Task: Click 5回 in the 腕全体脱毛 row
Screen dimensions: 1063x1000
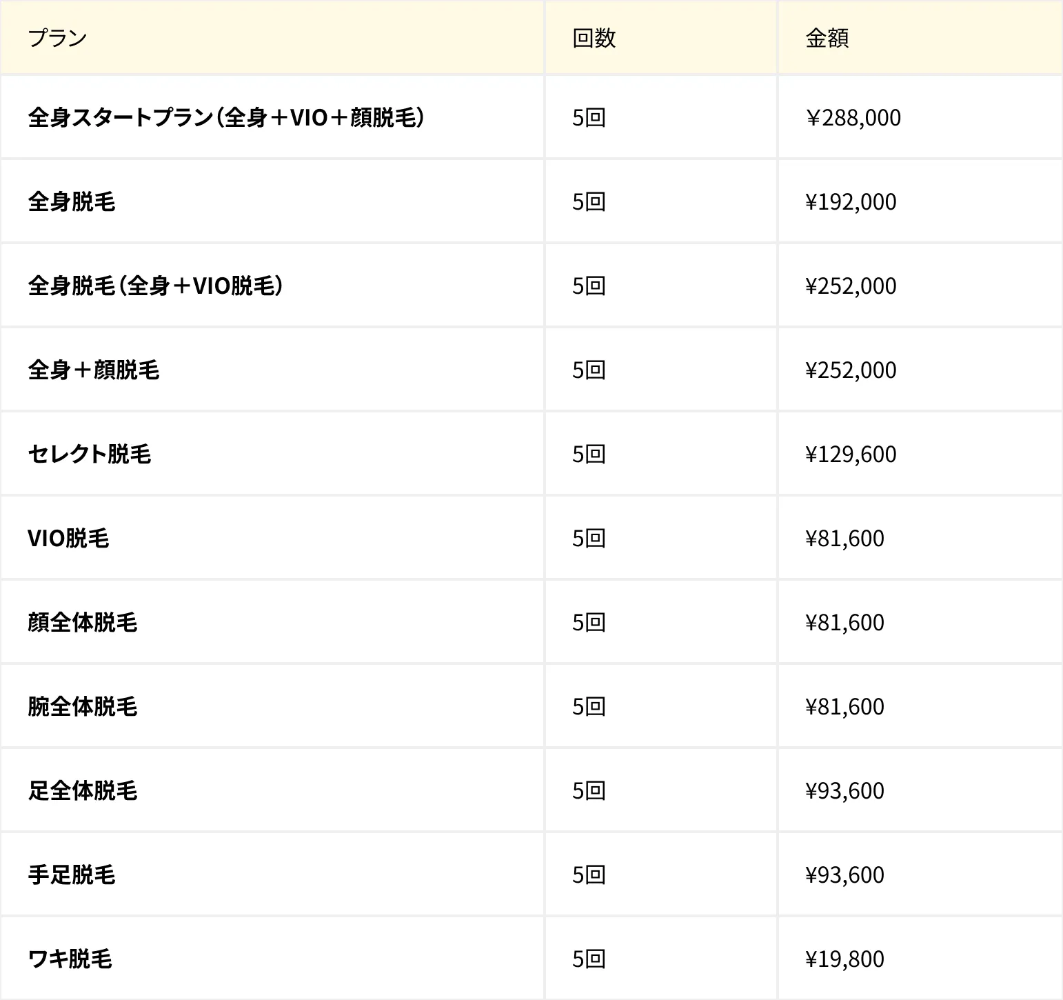Action: 589,707
